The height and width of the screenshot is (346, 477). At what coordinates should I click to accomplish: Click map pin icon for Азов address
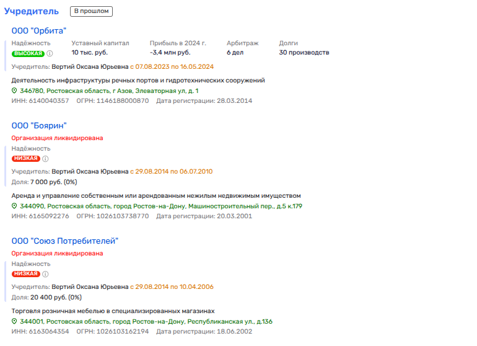(x=15, y=91)
